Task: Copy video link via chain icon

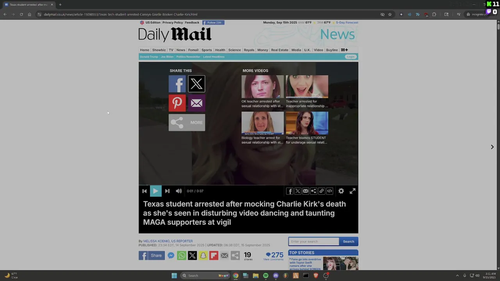Action: click(x=321, y=191)
